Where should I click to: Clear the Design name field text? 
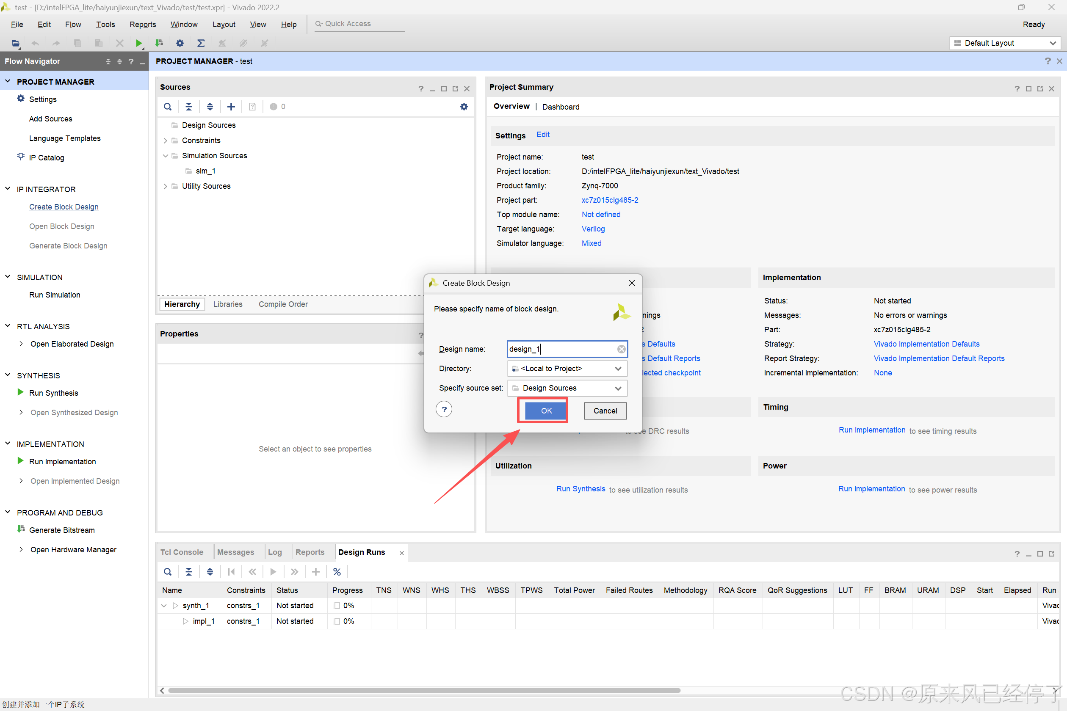pos(621,349)
